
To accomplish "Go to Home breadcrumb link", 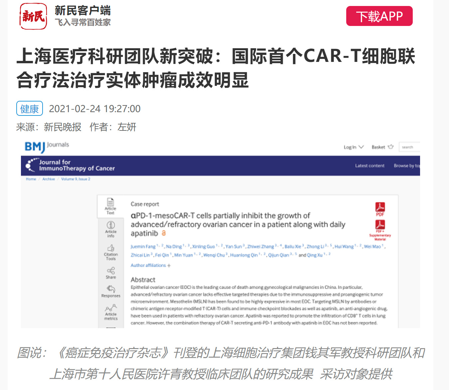I will point(31,179).
